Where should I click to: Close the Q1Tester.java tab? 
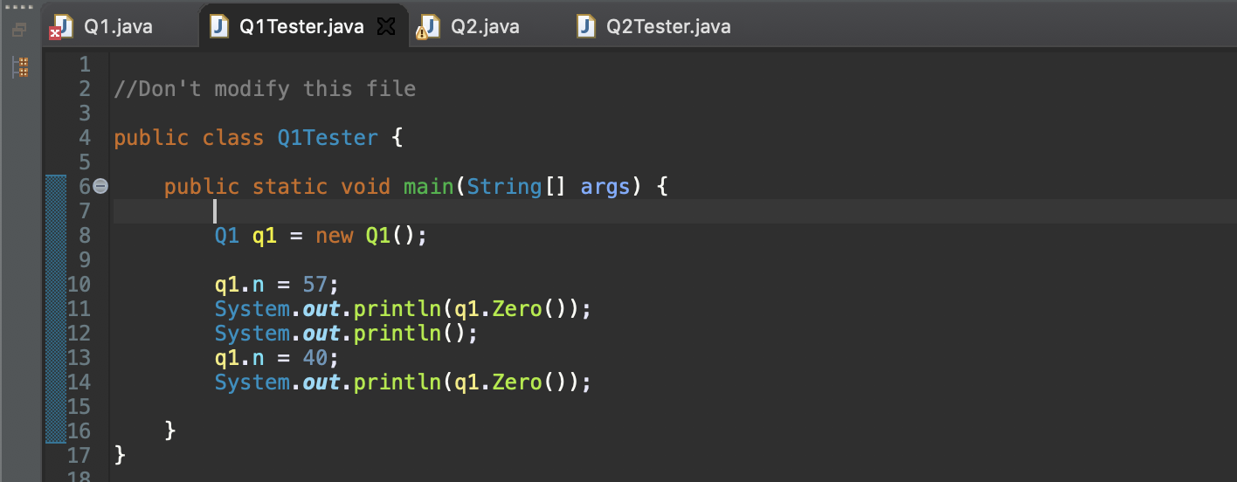click(x=385, y=27)
